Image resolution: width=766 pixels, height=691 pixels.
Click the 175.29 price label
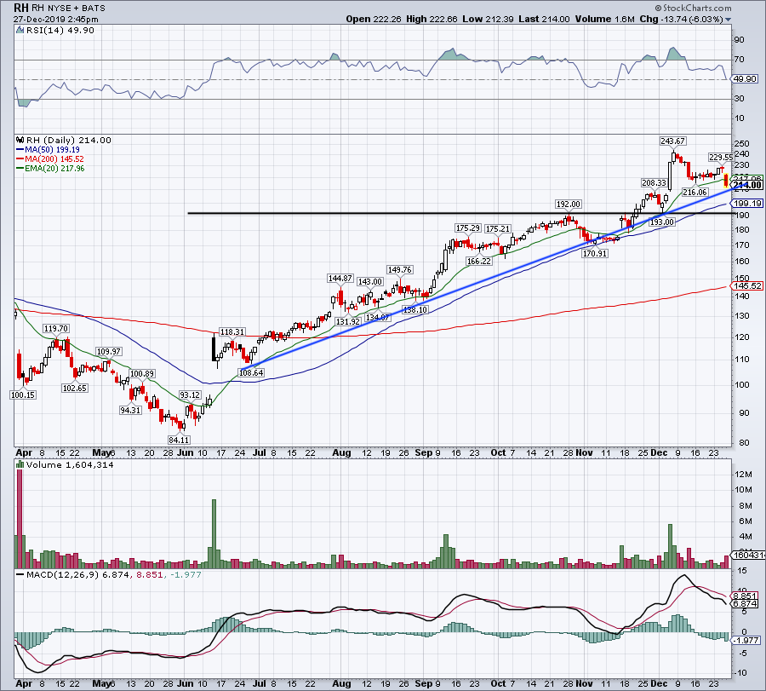467,227
